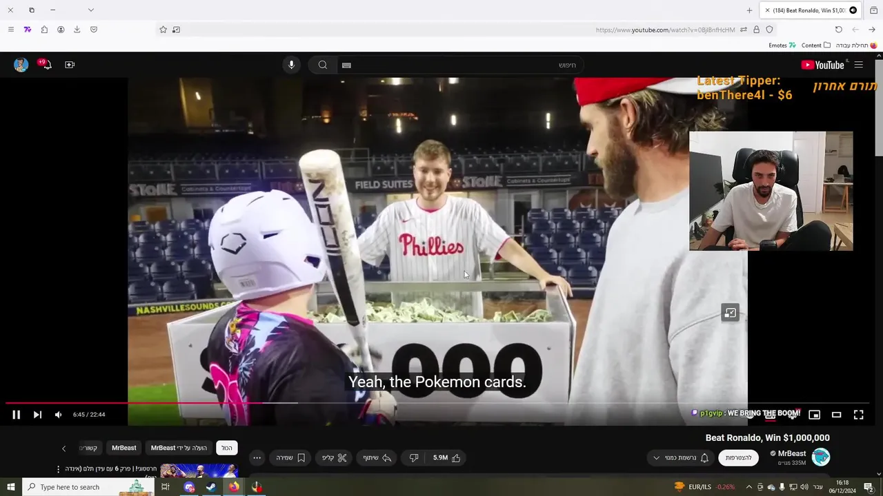Switch to theater mode view

click(x=836, y=415)
